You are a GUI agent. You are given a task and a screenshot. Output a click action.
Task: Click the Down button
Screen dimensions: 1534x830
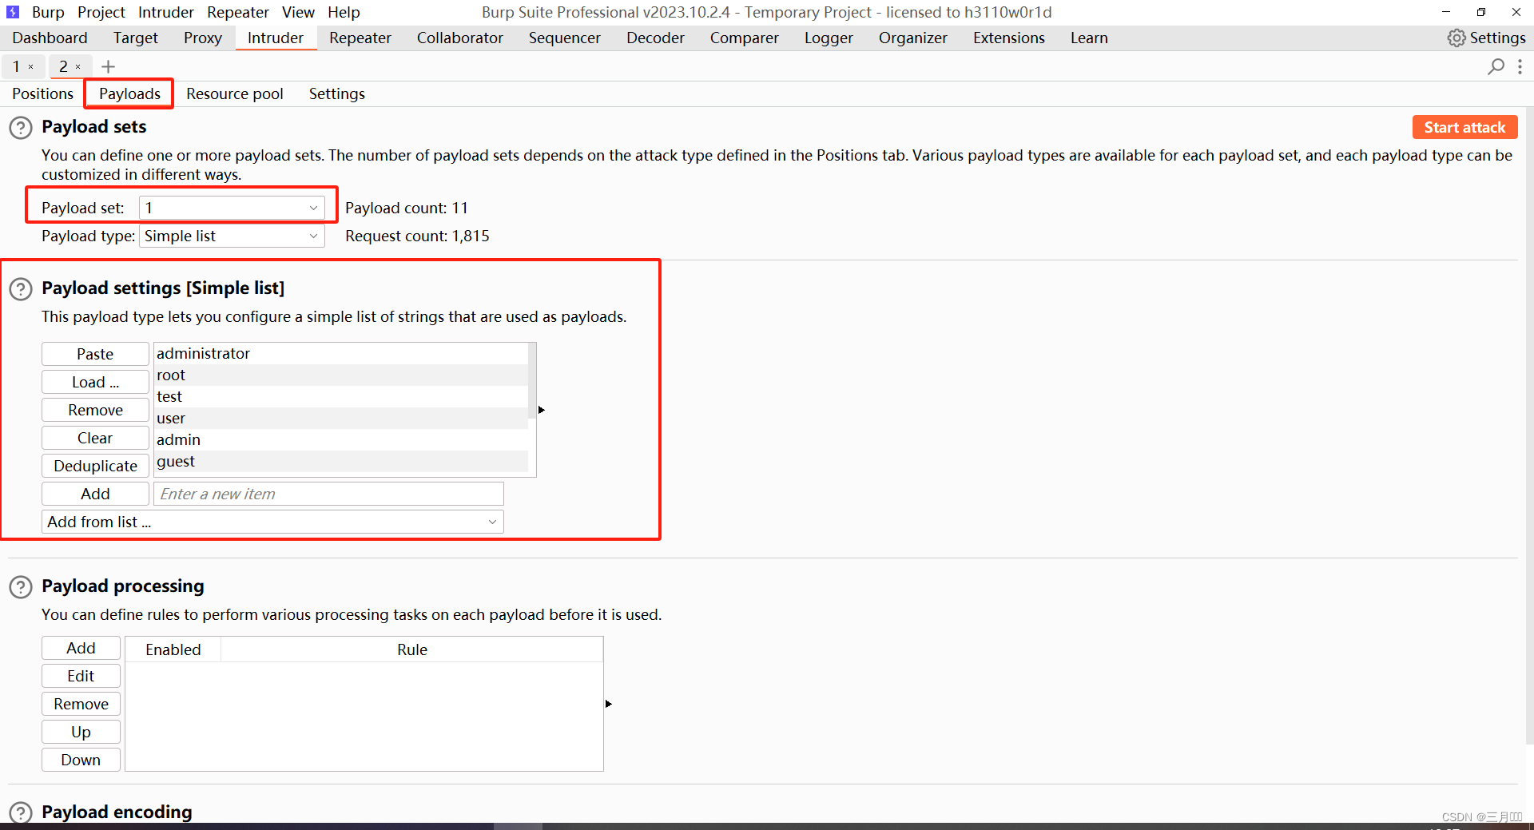pos(81,760)
